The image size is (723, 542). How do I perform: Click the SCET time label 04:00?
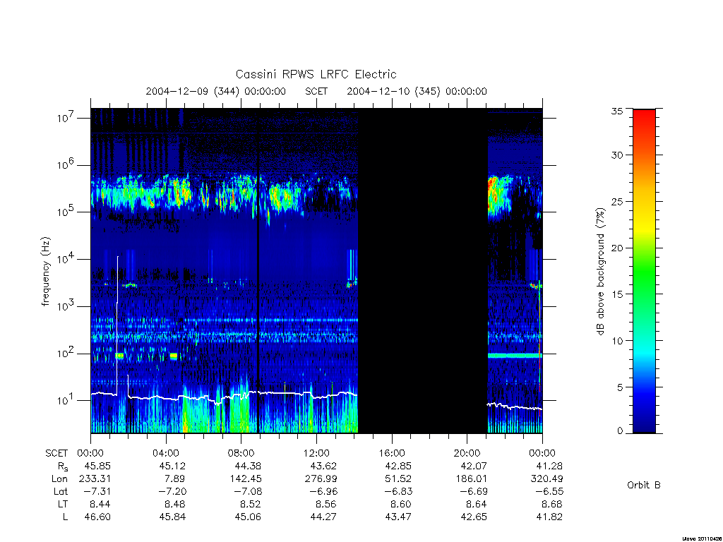pyautogui.click(x=165, y=453)
